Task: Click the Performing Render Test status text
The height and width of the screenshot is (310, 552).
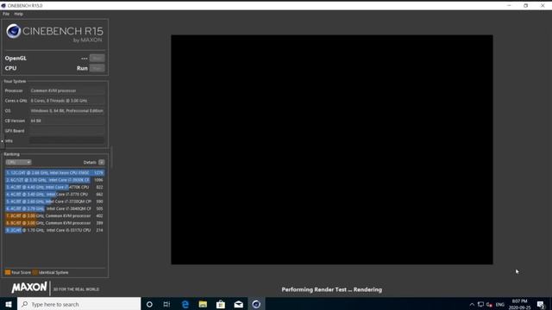Action: (x=331, y=289)
